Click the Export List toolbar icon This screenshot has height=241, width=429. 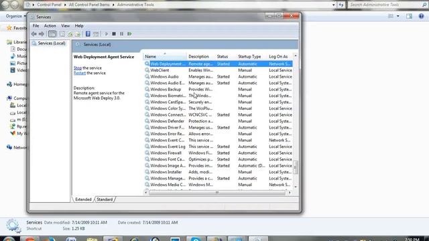pos(78,34)
